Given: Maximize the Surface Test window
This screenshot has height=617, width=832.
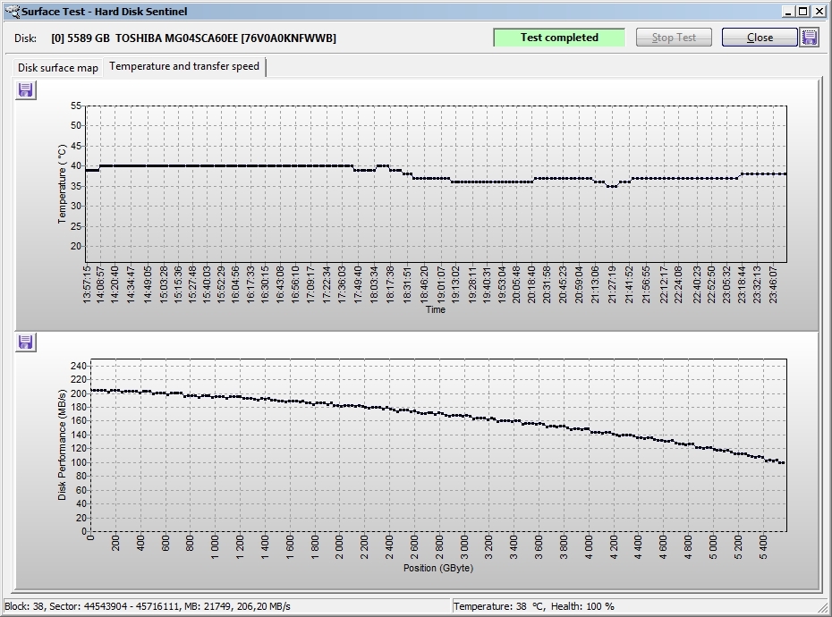Looking at the screenshot, I should tap(804, 12).
